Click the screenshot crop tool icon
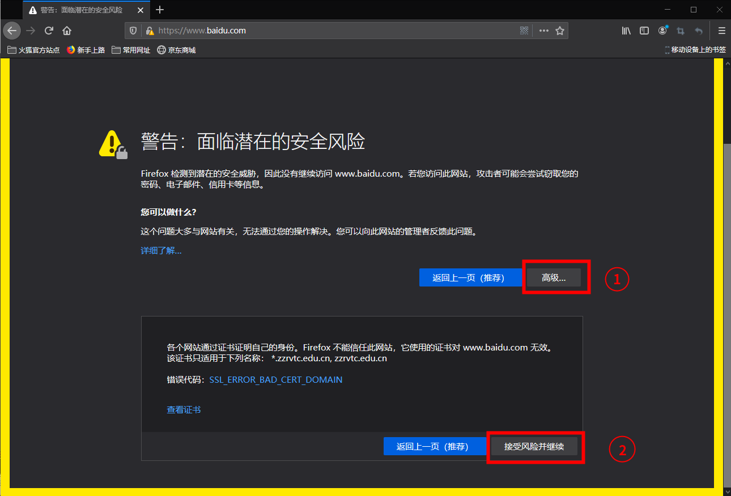The width and height of the screenshot is (731, 496). coord(681,31)
